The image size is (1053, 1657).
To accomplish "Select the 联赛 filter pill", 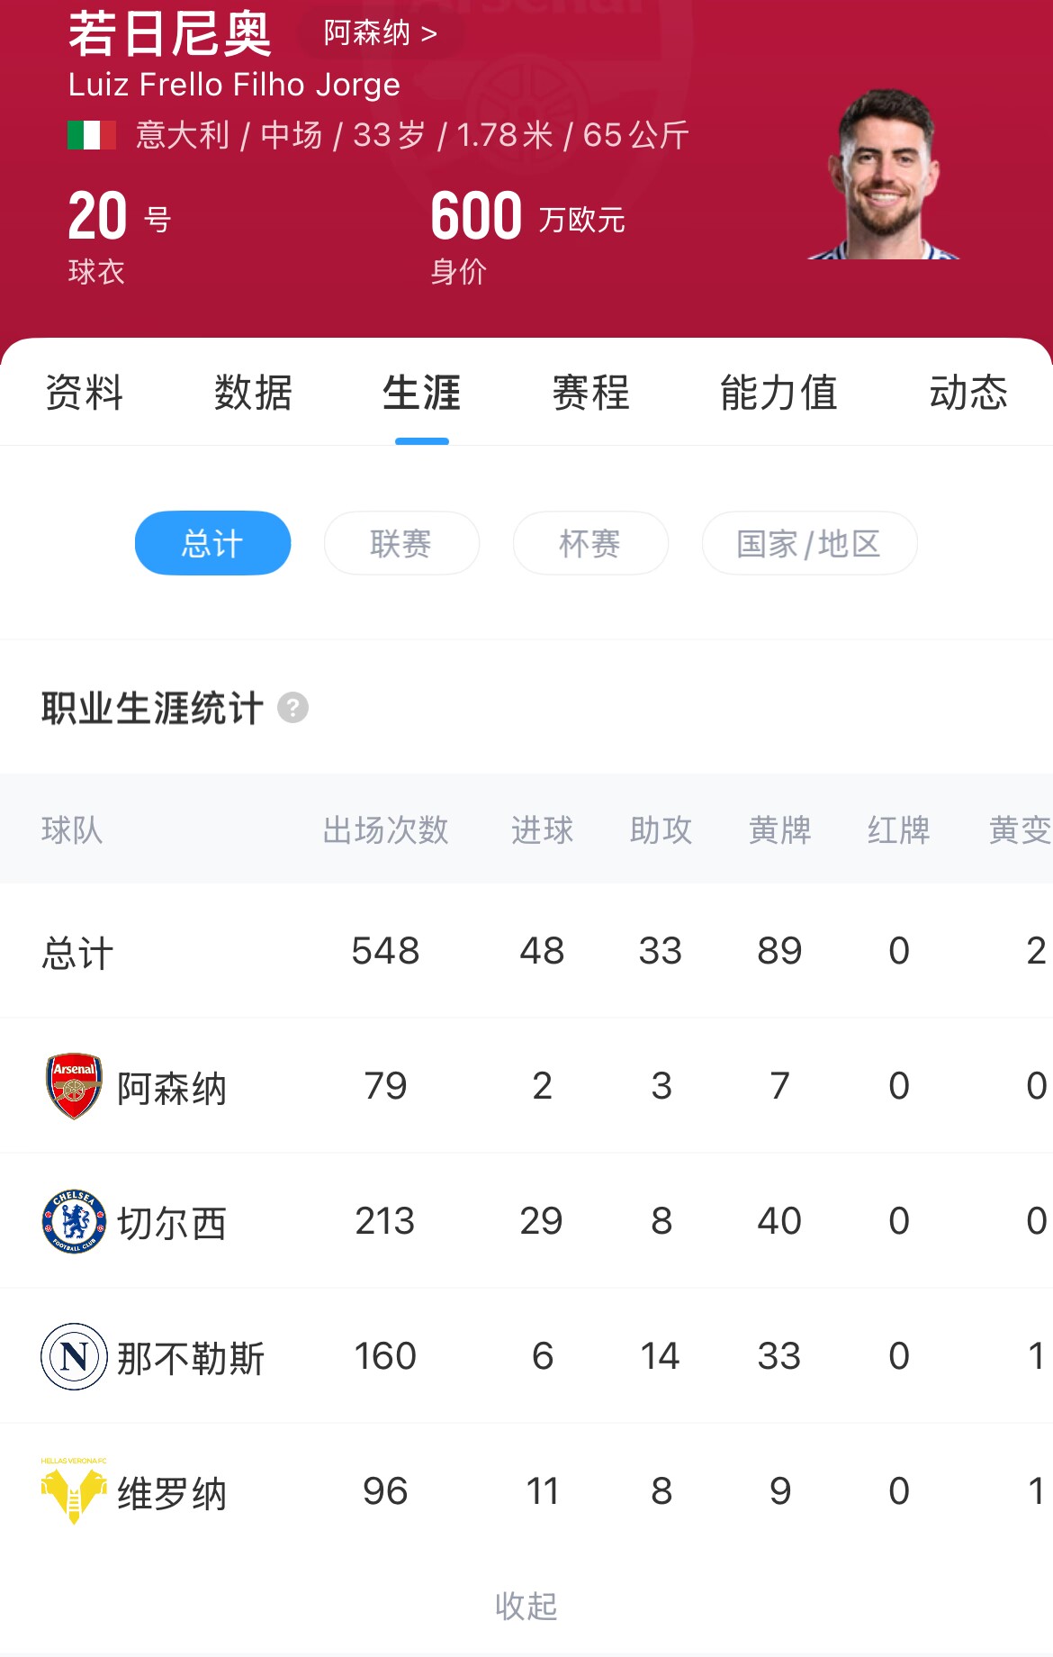I will click(x=401, y=543).
